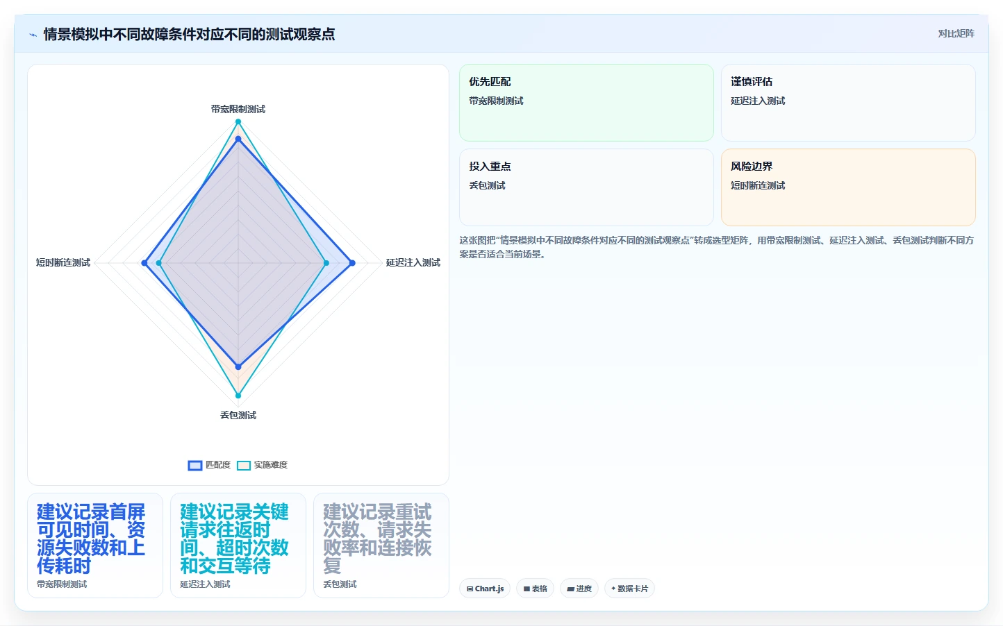The height and width of the screenshot is (626, 1003).
Task: Select the 带宽限制测试 radar axis label
Action: [238, 109]
